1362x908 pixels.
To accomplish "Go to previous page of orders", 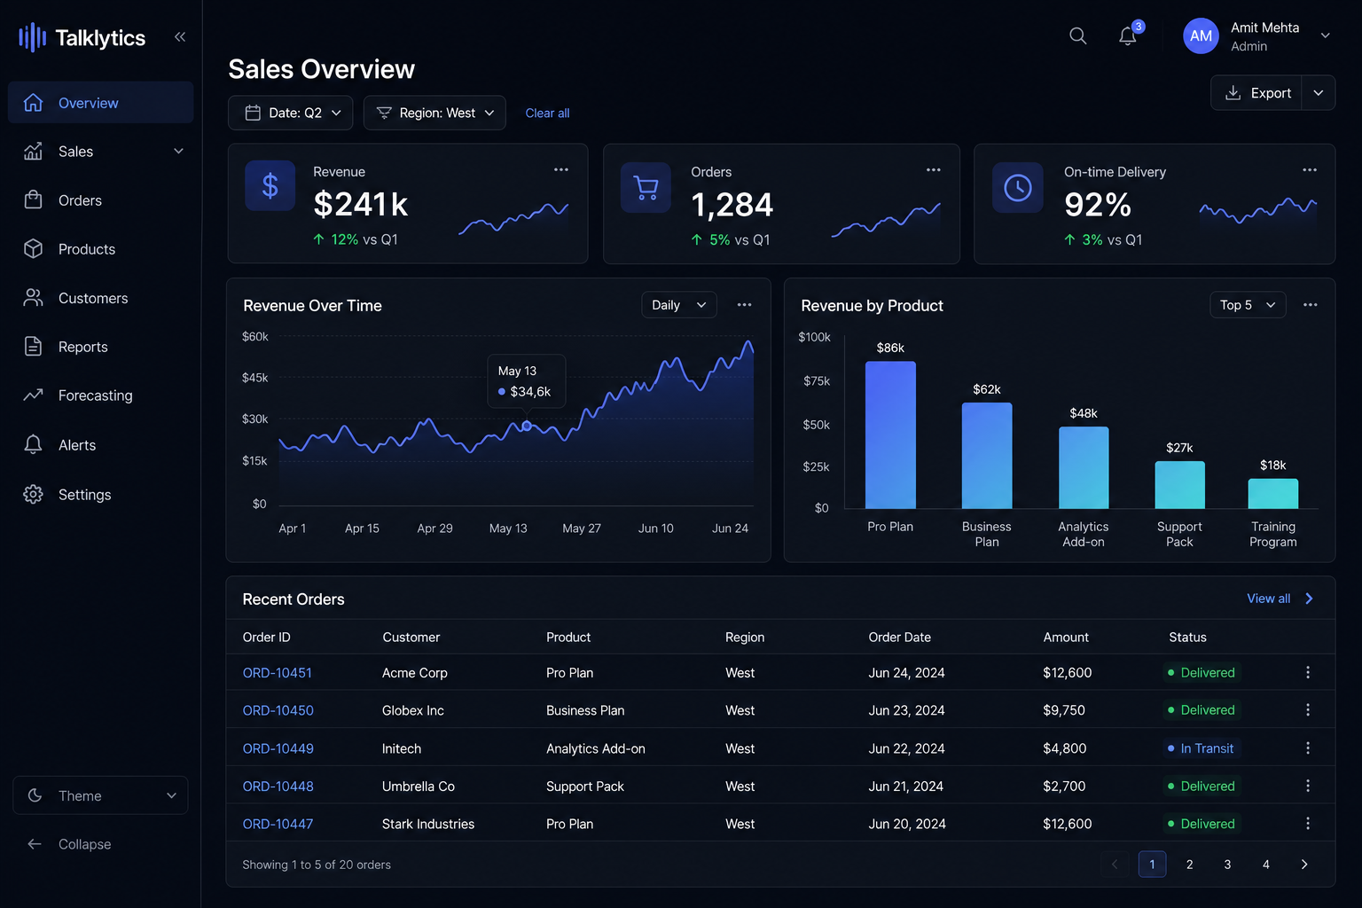I will (1115, 865).
